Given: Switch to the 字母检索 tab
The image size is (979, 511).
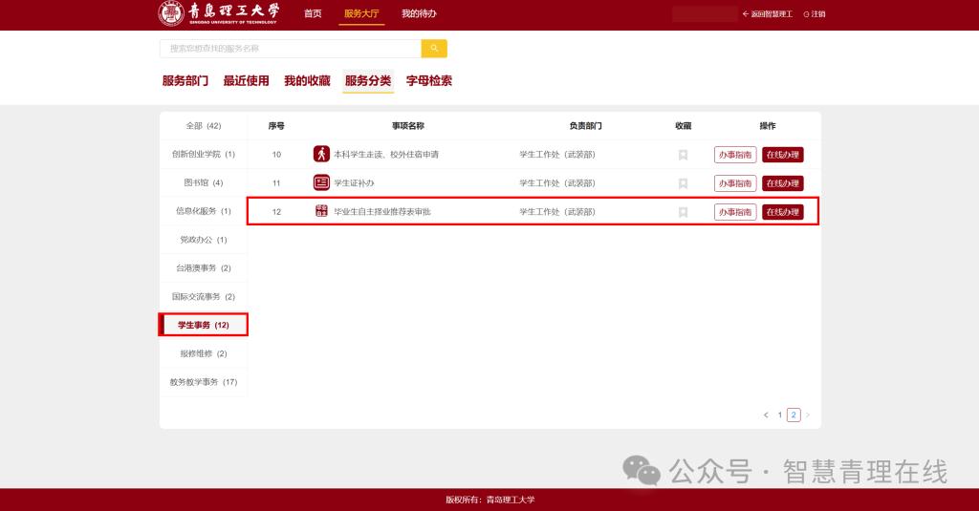Looking at the screenshot, I should tap(429, 80).
